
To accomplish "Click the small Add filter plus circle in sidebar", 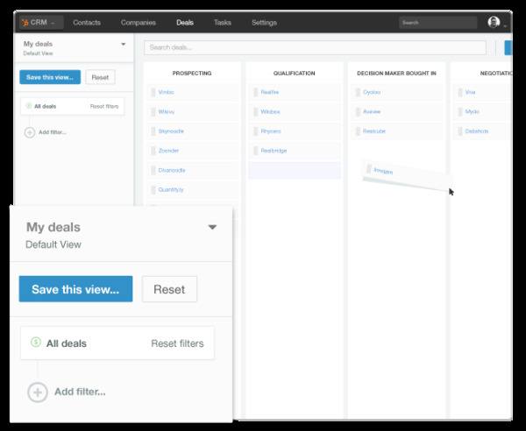I will tap(30, 132).
